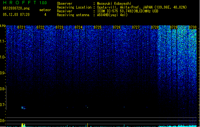Screen dimensions: 200x127
Task: Select the filename 0512030720.png
Action: point(16,8)
